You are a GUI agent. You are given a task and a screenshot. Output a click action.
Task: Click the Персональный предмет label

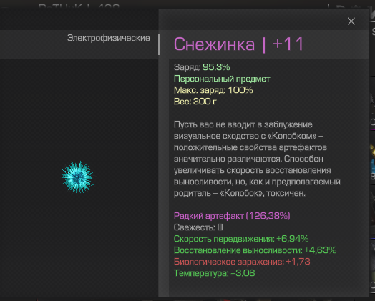point(222,79)
